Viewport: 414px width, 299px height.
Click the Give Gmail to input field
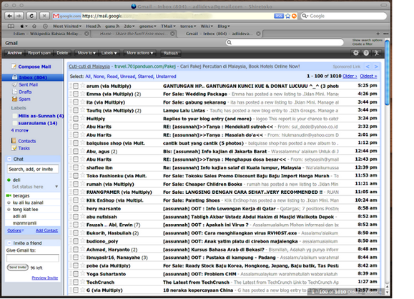tap(33, 258)
